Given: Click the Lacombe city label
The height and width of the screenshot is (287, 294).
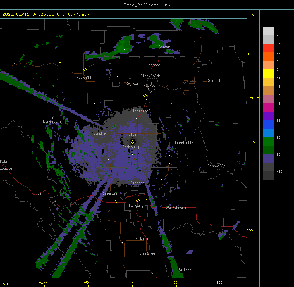Looking at the screenshot, I should 153,65.
